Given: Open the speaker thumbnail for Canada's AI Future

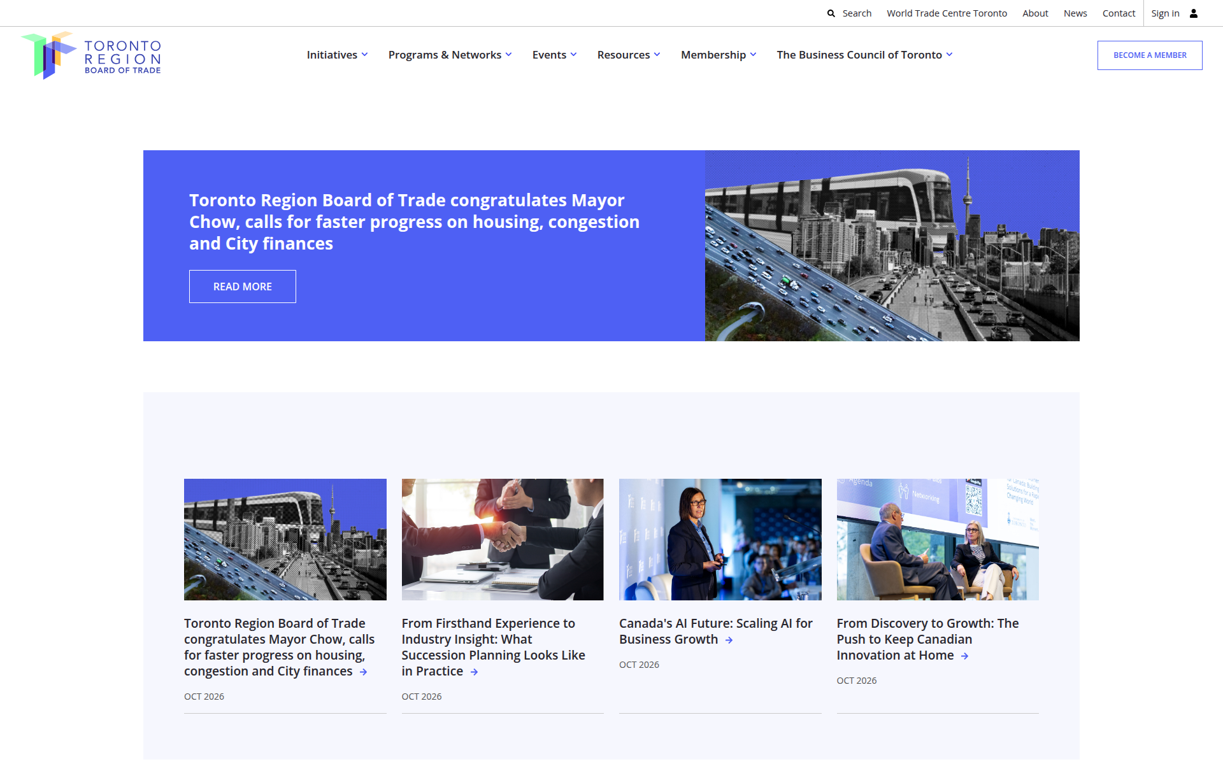Looking at the screenshot, I should point(720,539).
